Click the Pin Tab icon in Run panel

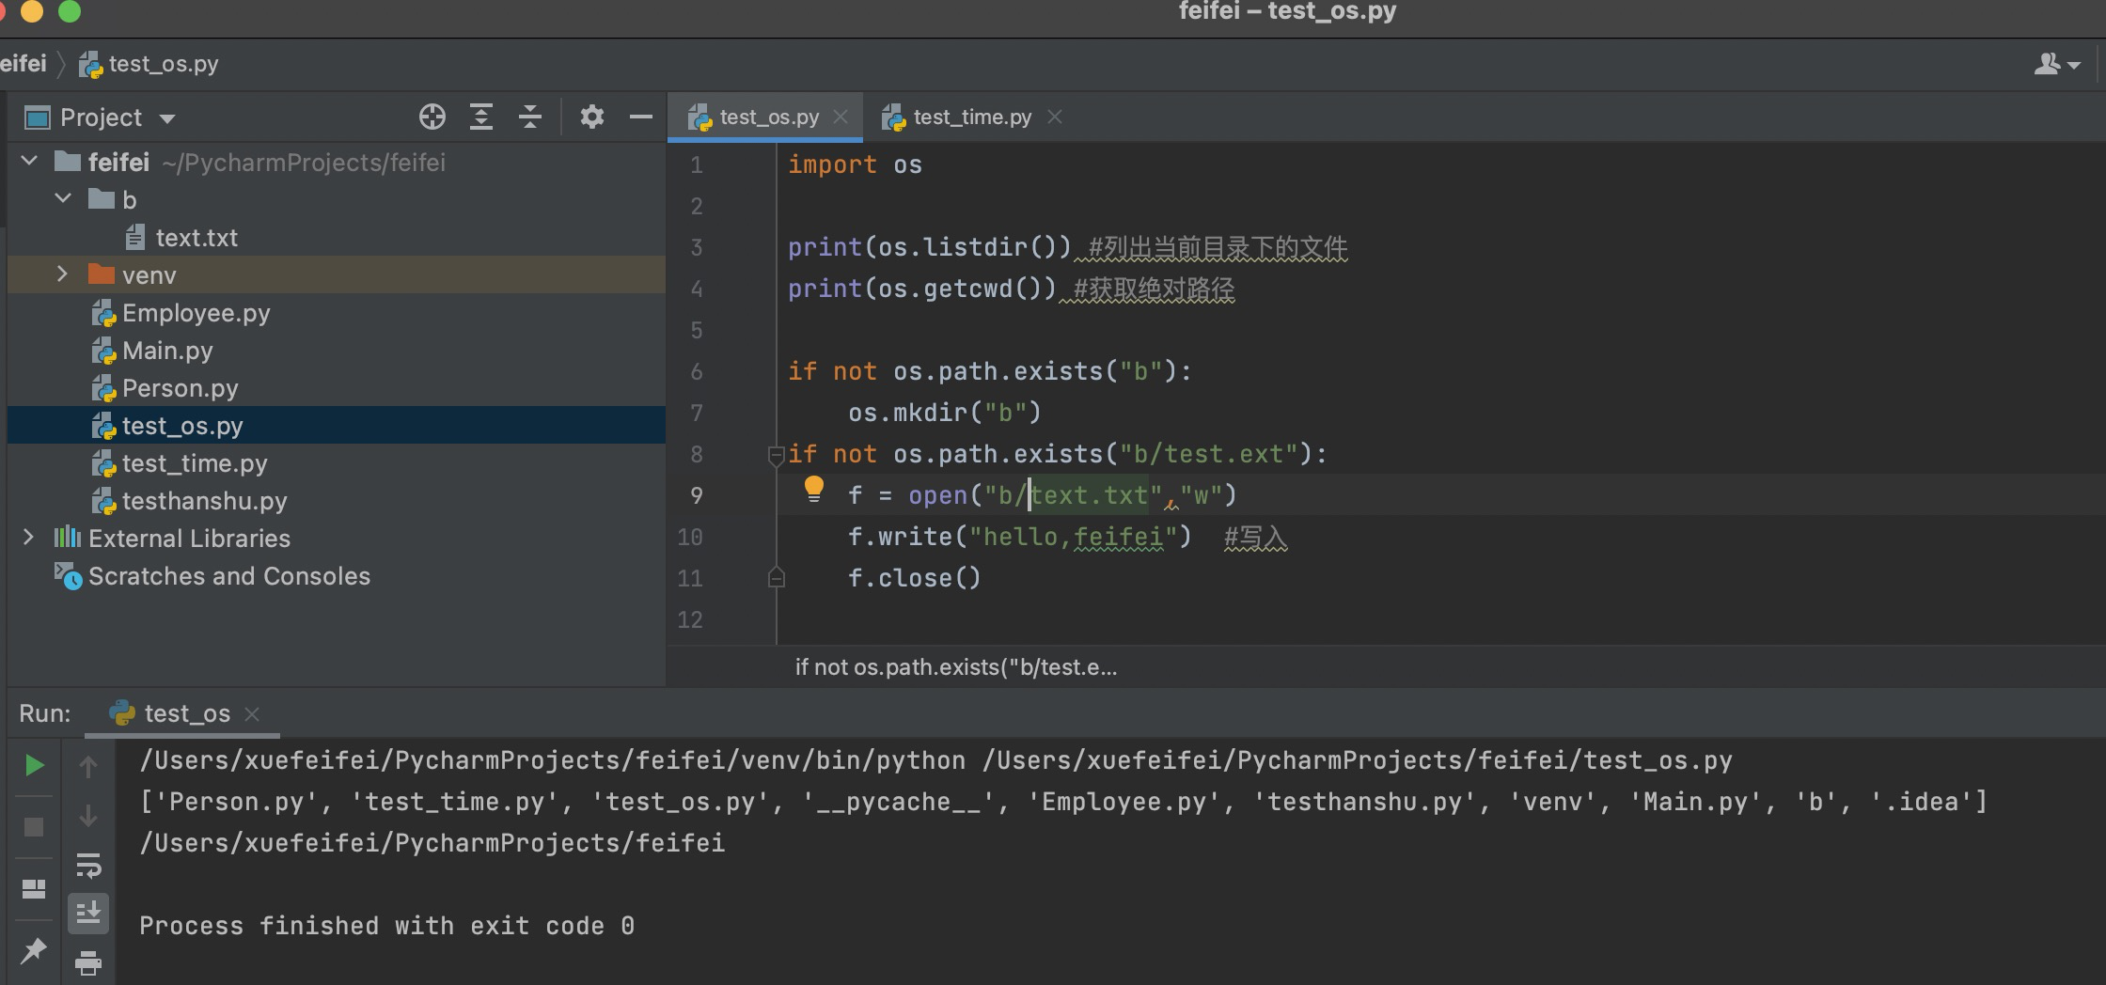click(x=34, y=950)
